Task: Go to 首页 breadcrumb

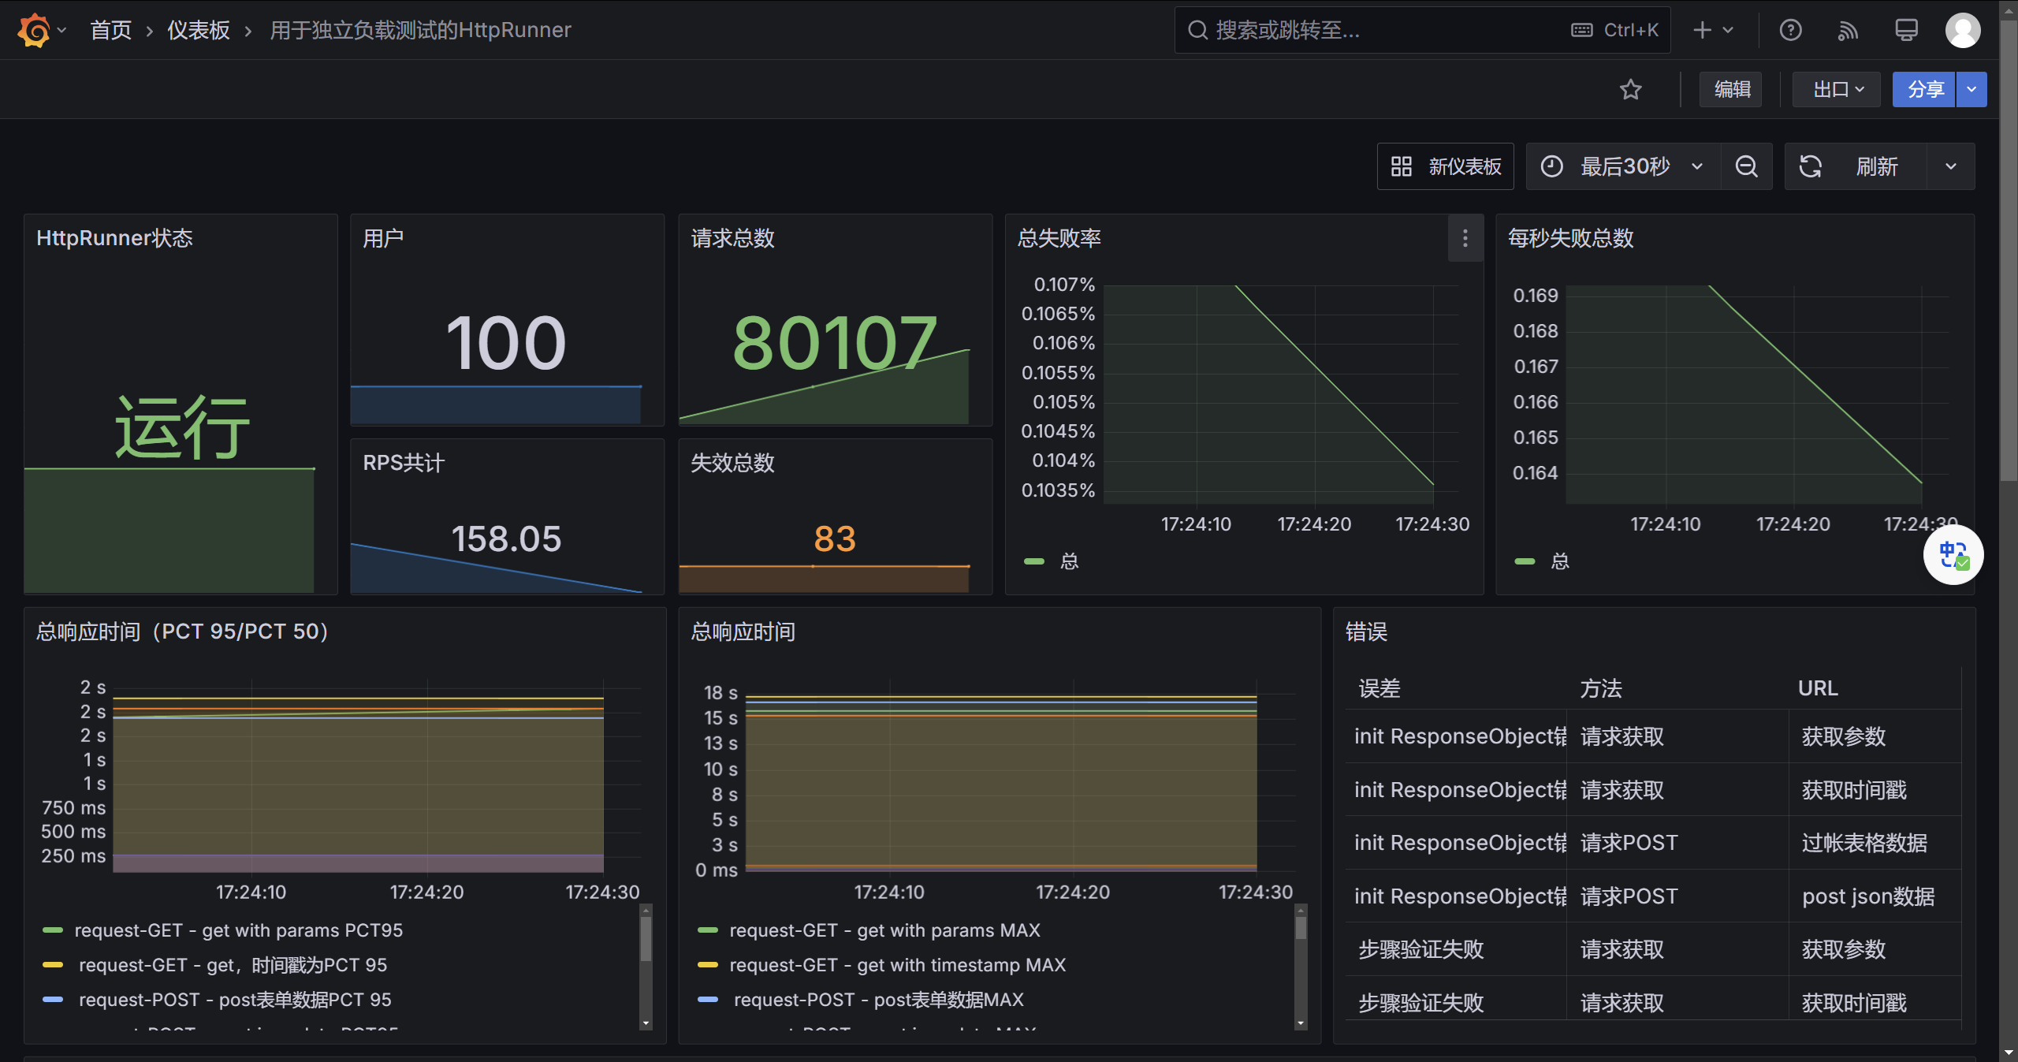Action: 111,30
